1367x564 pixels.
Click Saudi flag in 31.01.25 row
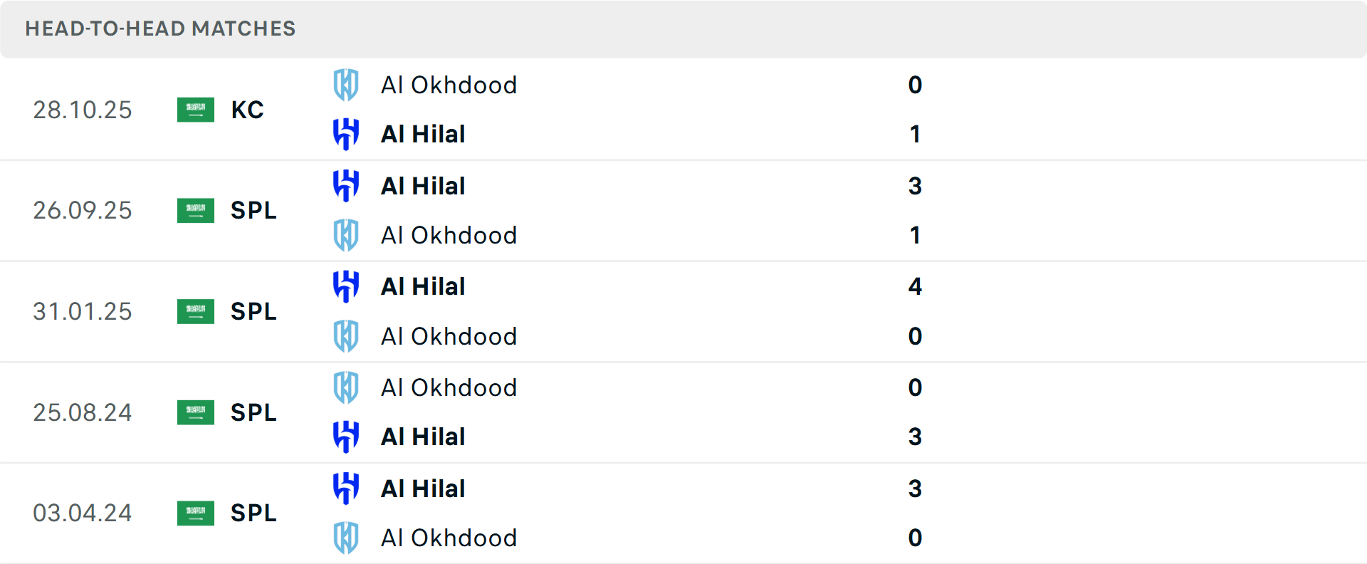196,311
